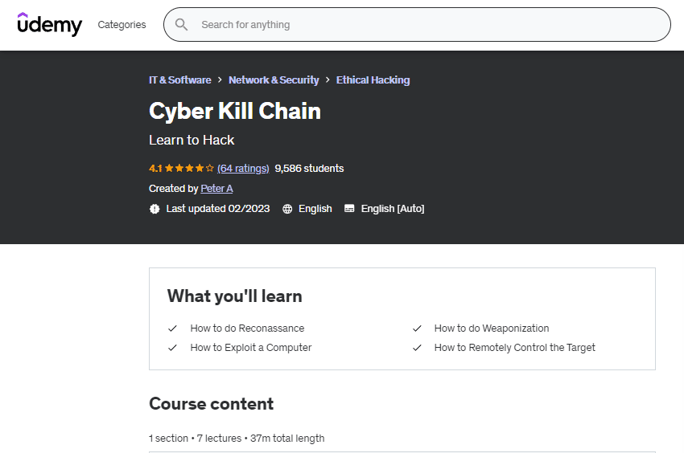Image resolution: width=684 pixels, height=453 pixels.
Task: Open the 64 ratings link
Action: click(243, 169)
